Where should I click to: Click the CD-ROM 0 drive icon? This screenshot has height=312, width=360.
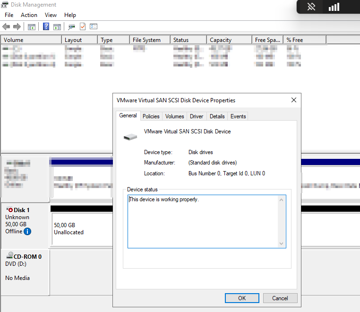point(9,255)
